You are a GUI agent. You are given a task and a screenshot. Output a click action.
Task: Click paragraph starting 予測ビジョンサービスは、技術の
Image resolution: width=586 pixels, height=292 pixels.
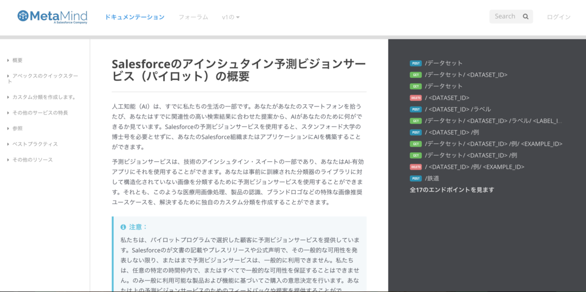pos(239,182)
